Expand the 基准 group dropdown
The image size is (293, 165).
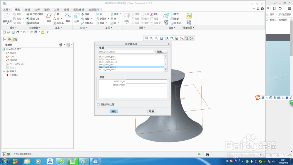[x=58, y=28]
